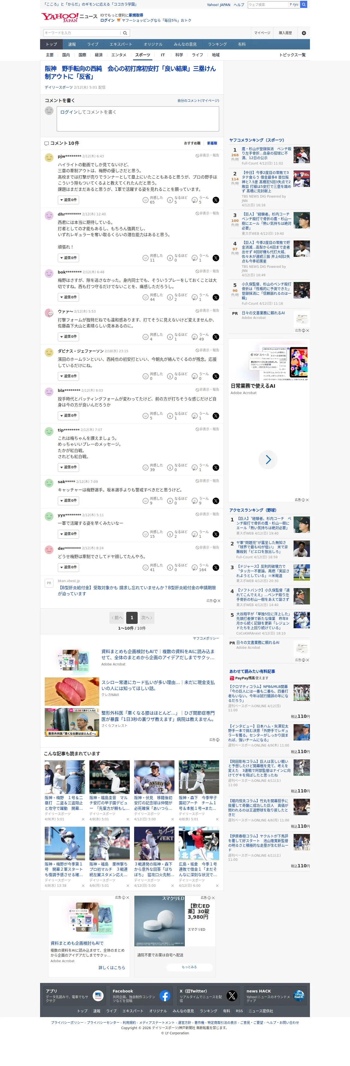Click the blue web search magnifier button
The width and height of the screenshot is (350, 1066).
point(304,5)
